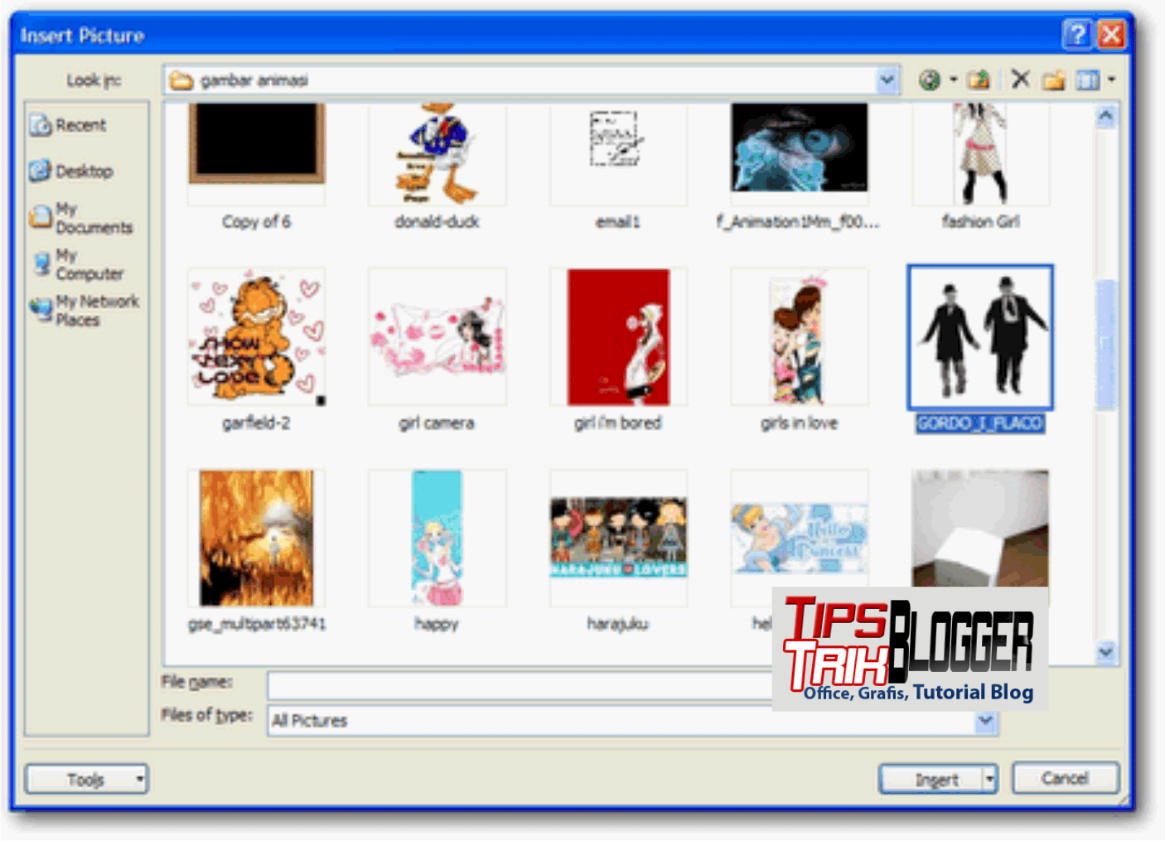The image size is (1165, 841).
Task: Click the Delete (X) toolbar icon
Action: (1020, 80)
